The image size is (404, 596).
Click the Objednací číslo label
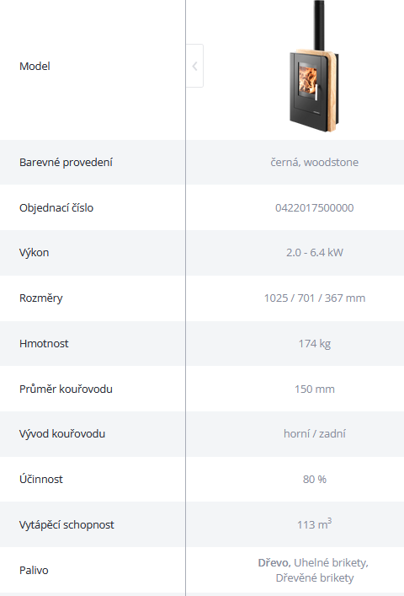56,208
